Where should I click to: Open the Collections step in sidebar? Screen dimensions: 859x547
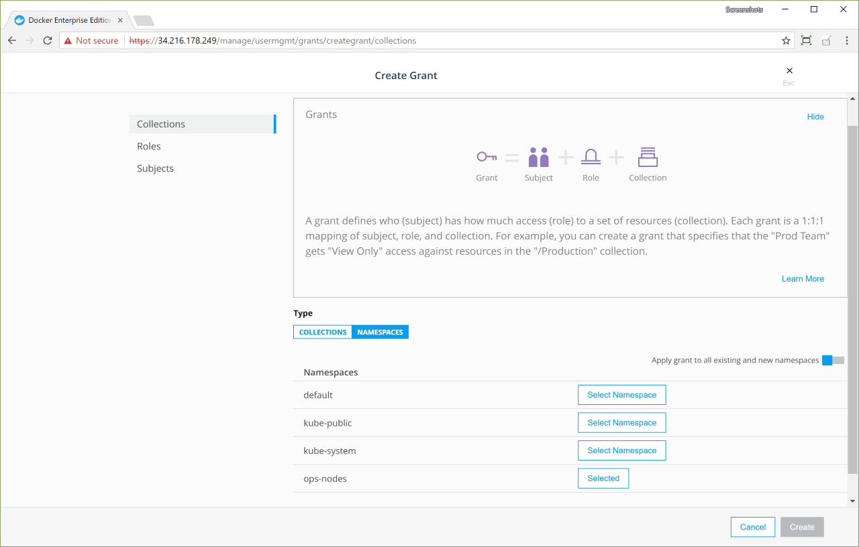[x=161, y=124]
